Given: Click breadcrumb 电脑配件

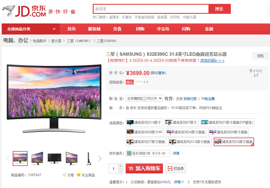Looking at the screenshot, I should [39, 41].
